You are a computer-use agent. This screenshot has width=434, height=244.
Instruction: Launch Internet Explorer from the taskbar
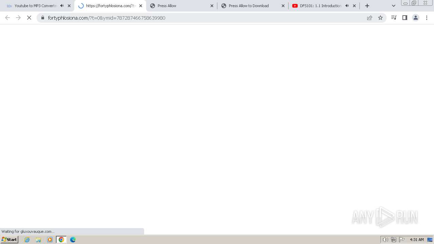pyautogui.click(x=27, y=240)
